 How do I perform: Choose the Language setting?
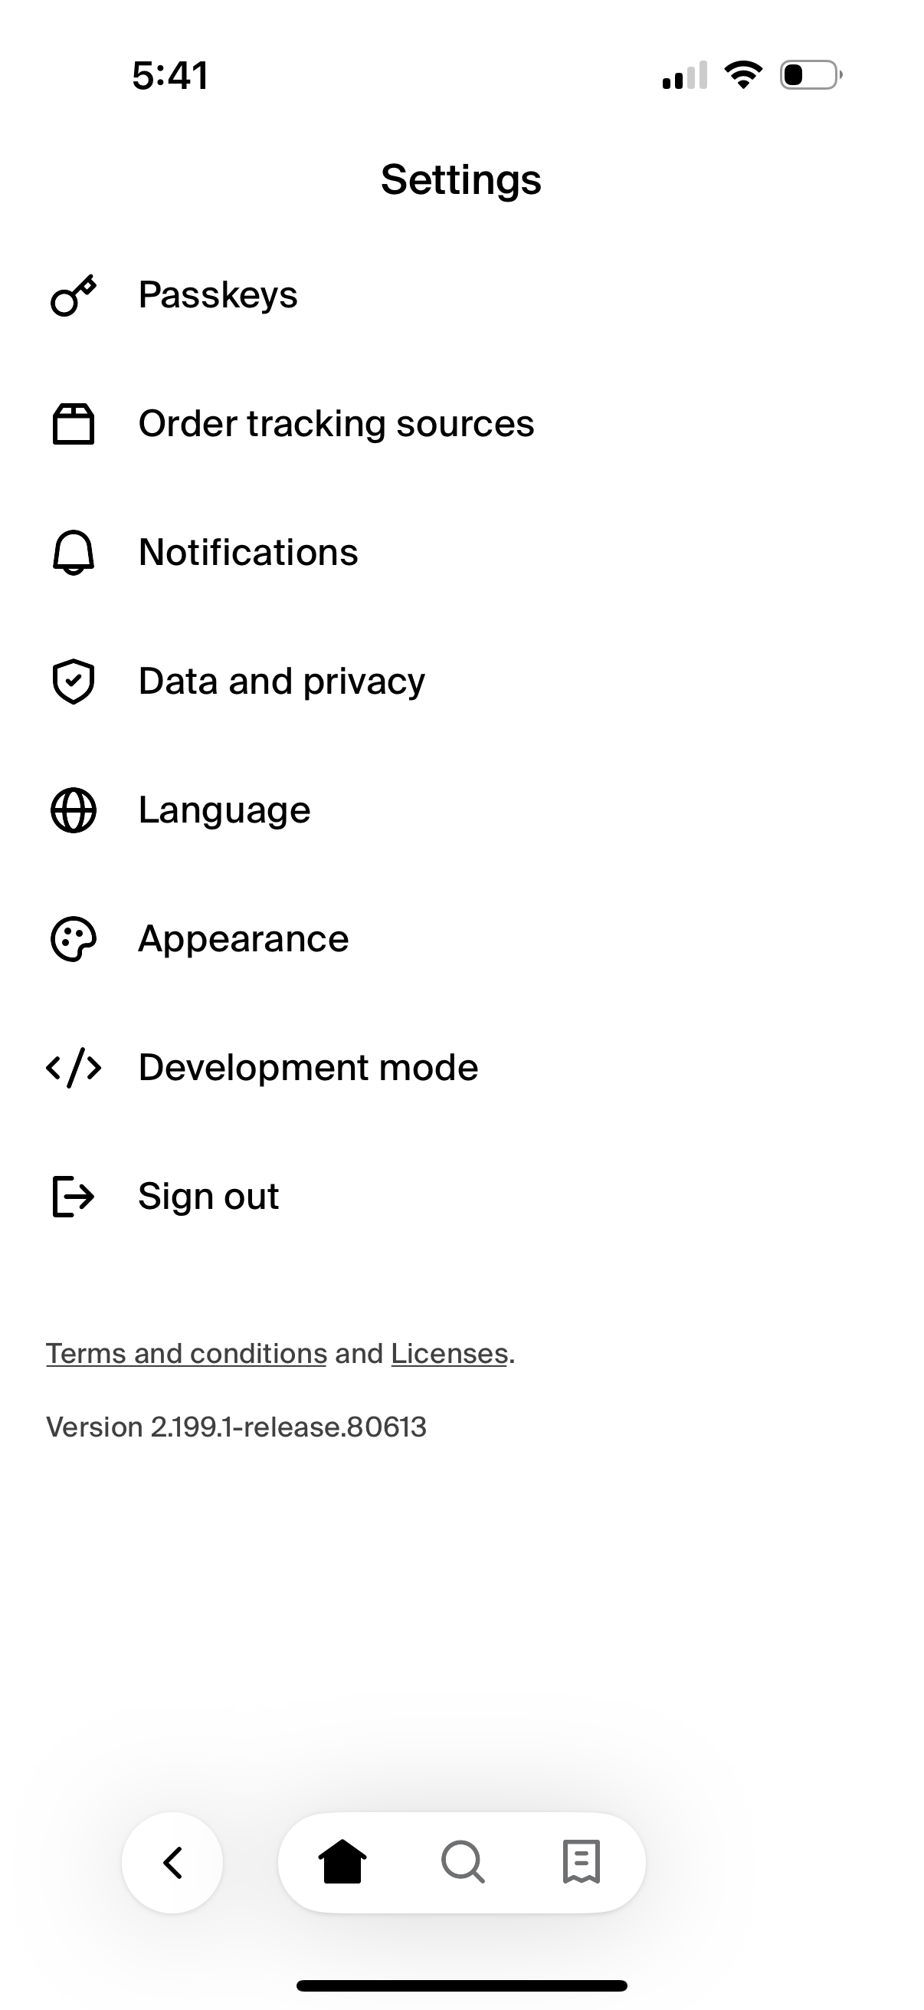[224, 811]
